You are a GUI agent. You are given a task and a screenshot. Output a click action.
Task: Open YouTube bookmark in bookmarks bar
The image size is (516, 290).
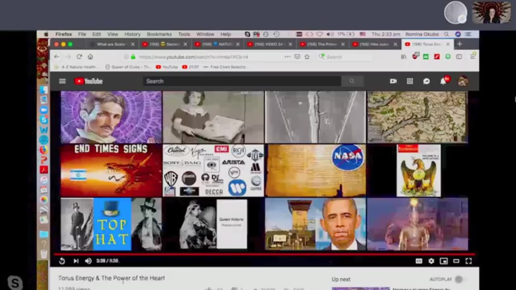click(166, 67)
